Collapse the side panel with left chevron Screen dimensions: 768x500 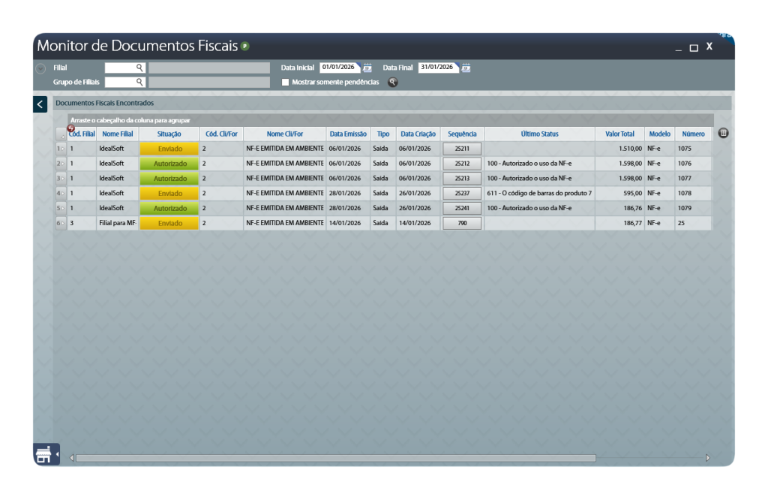click(x=40, y=104)
